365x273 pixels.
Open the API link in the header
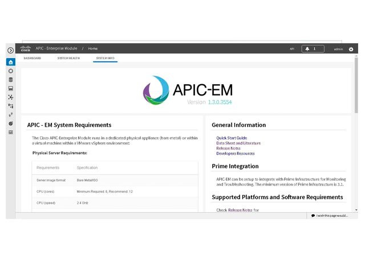pos(291,49)
